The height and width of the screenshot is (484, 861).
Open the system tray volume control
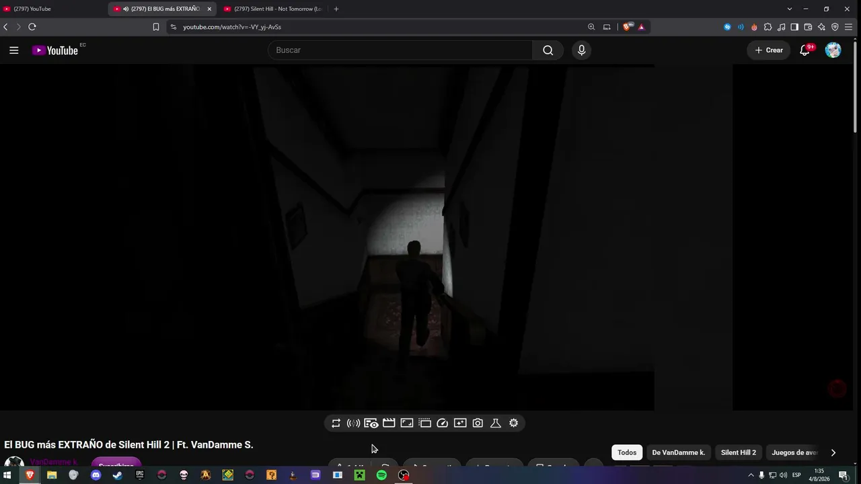(x=783, y=475)
